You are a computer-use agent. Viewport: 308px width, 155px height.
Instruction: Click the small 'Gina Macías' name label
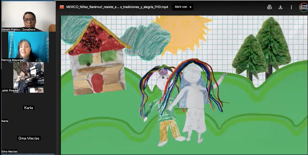pyautogui.click(x=9, y=152)
